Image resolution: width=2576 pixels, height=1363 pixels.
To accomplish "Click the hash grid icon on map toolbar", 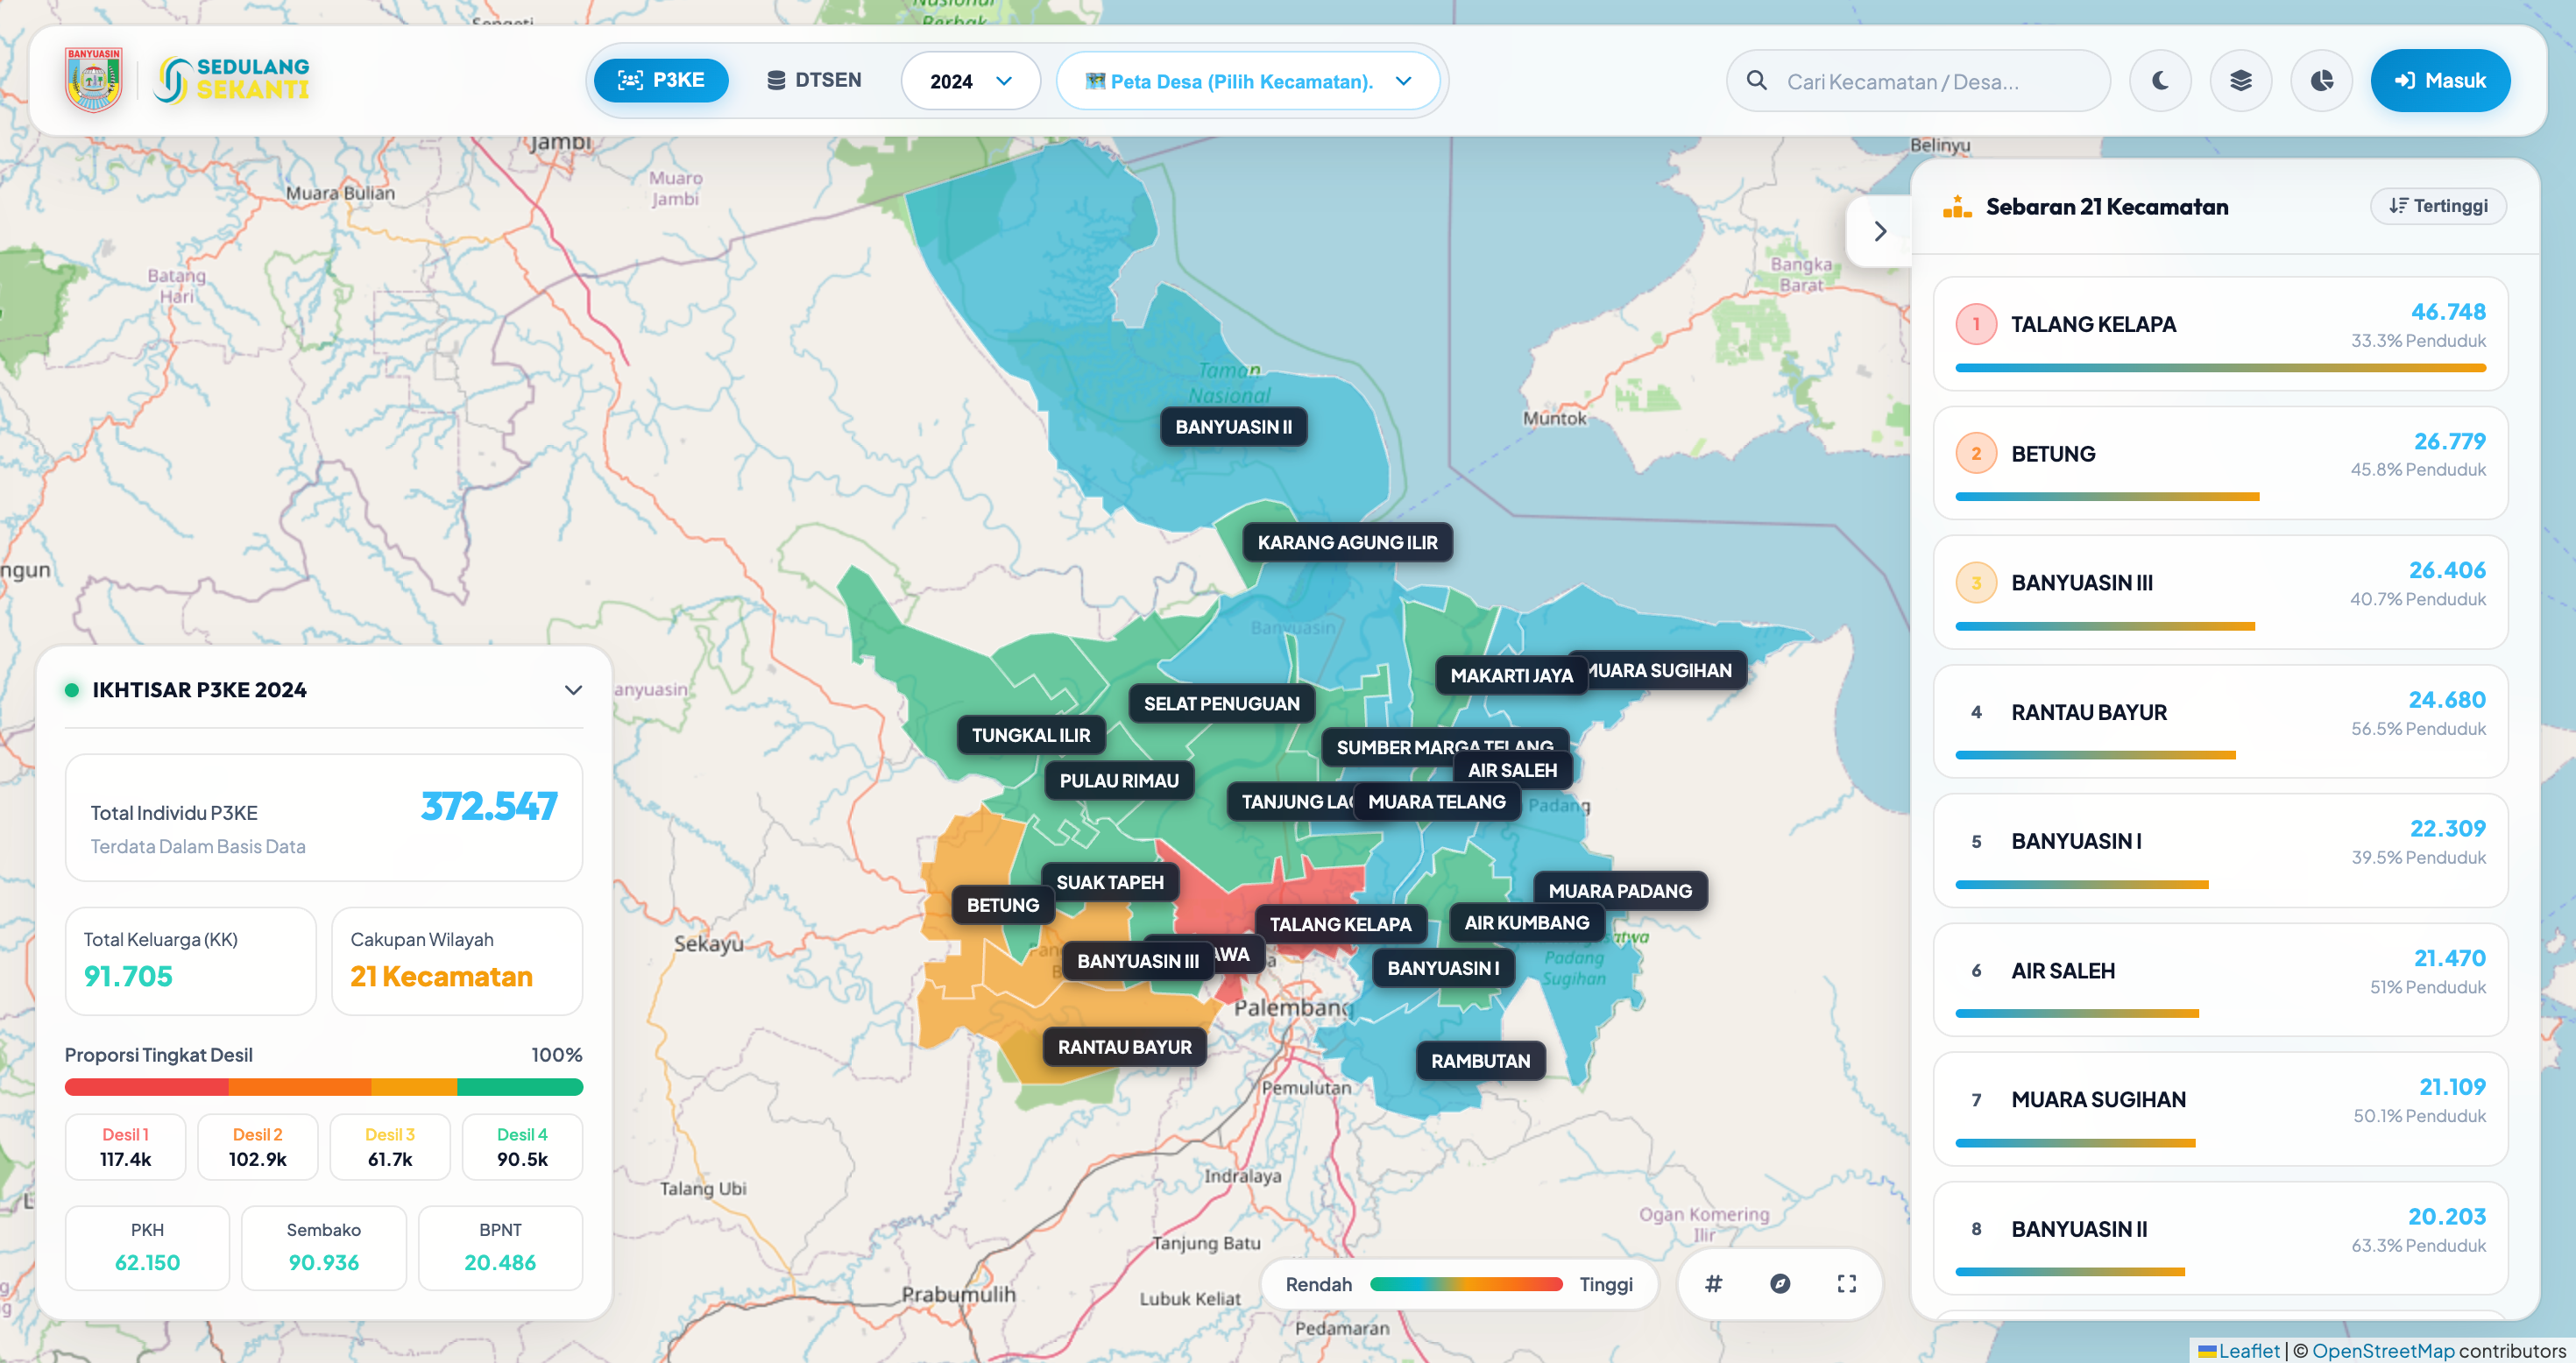I will pos(1713,1284).
